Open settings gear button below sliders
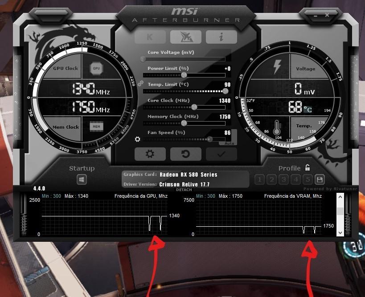The height and width of the screenshot is (297, 365). point(150,154)
